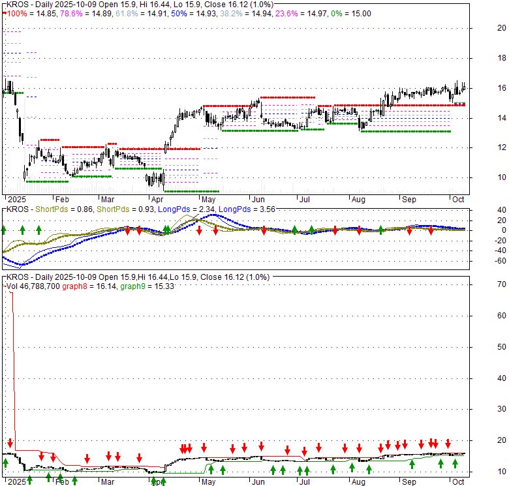Viewport: 509px width, 486px height.
Task: Click the 0 label on oscillator panel axis
Action: 504,230
